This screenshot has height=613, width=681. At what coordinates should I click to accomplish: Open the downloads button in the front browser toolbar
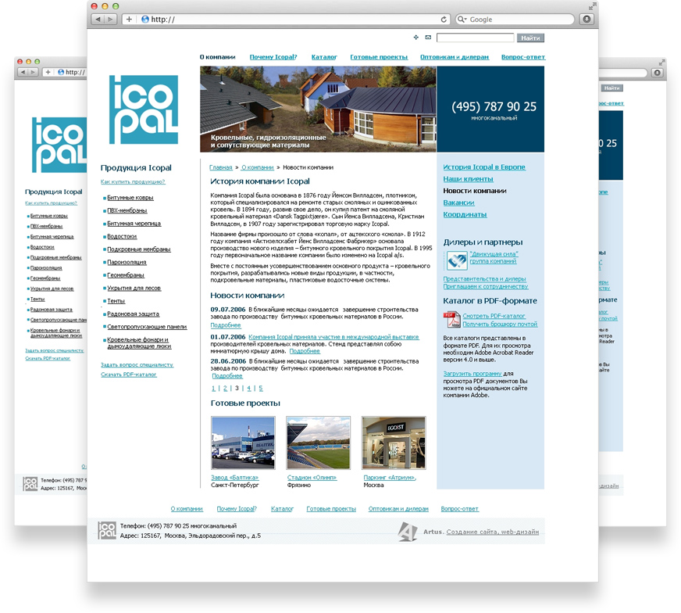pos(587,19)
